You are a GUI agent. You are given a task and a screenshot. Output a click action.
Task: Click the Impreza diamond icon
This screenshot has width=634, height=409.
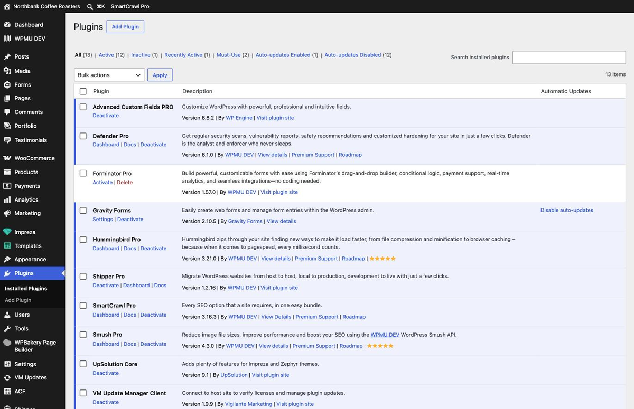coord(7,232)
